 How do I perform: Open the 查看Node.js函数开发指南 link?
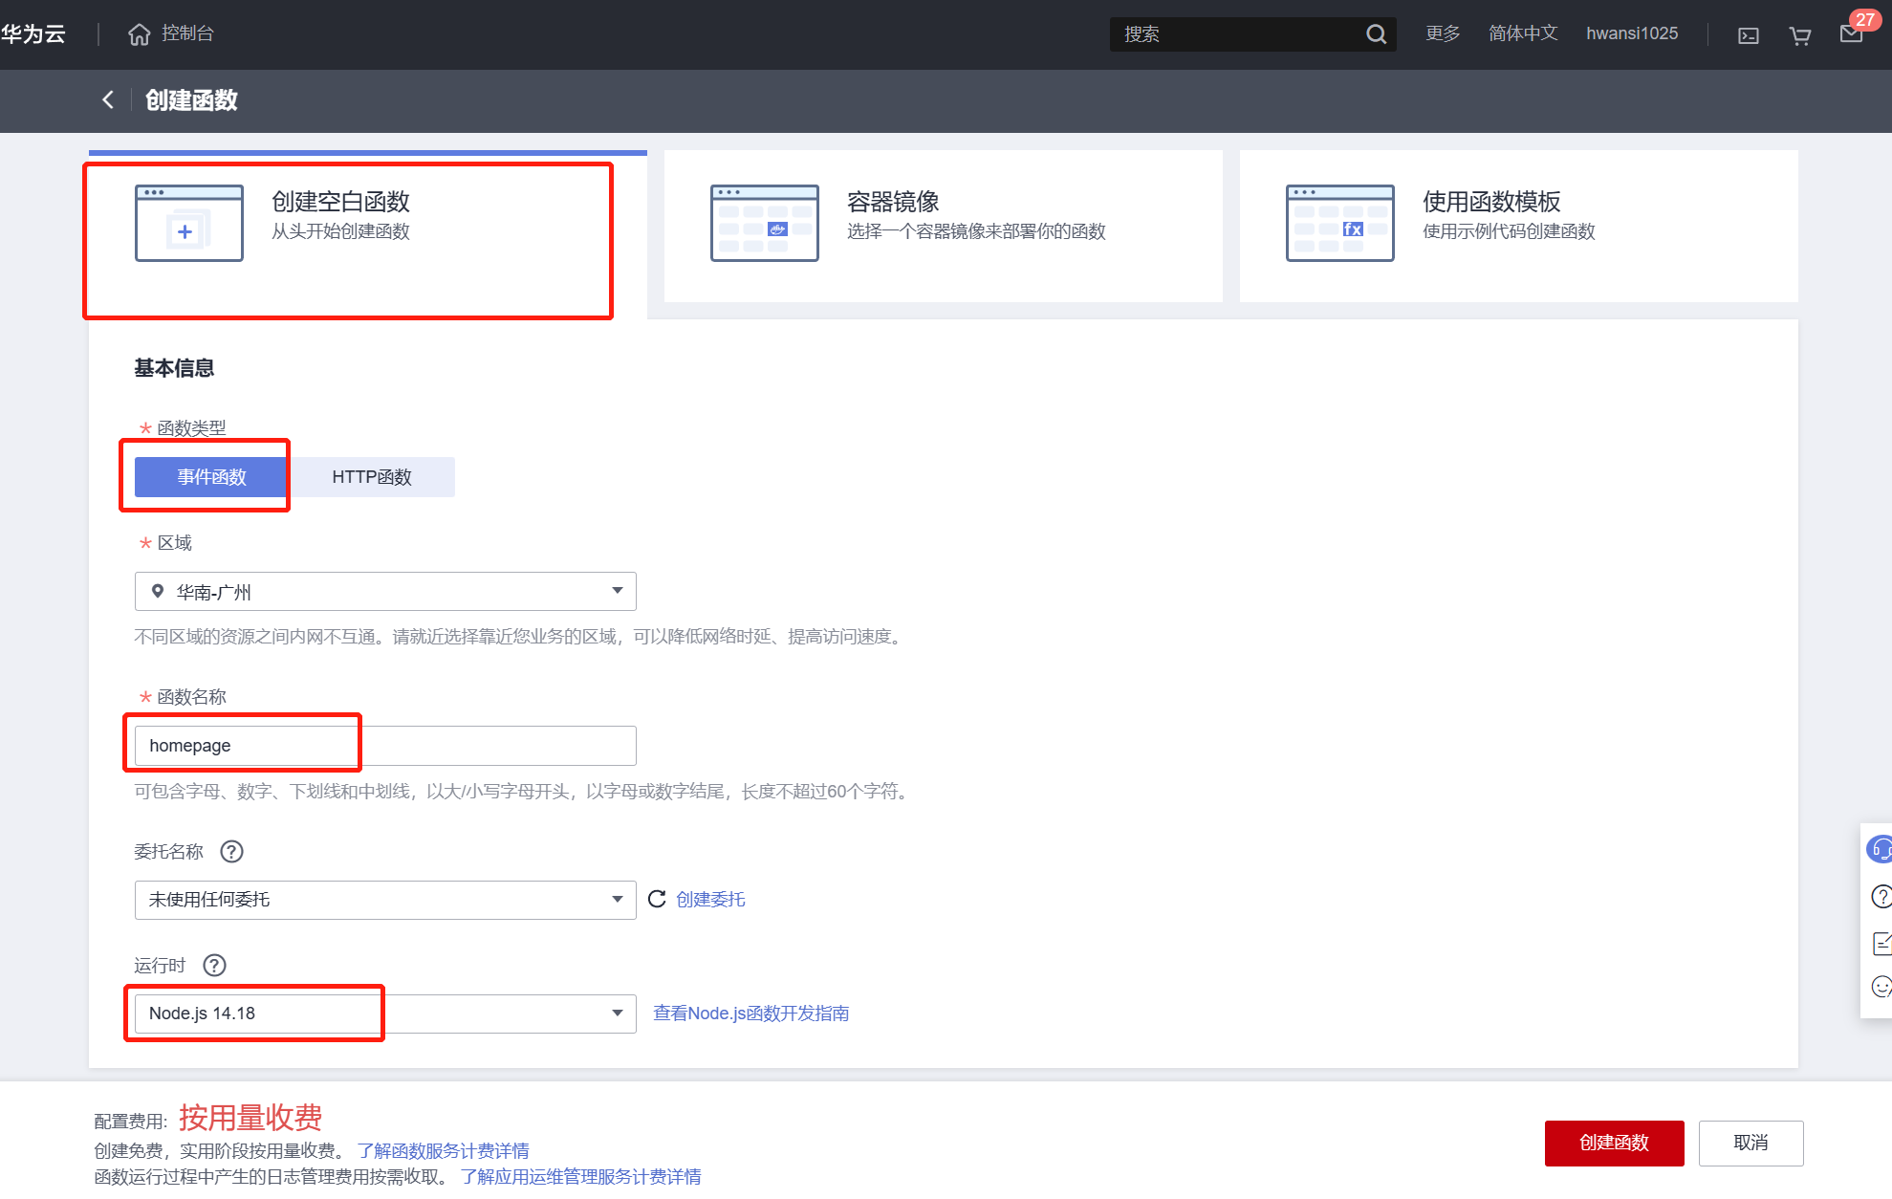coord(750,1014)
